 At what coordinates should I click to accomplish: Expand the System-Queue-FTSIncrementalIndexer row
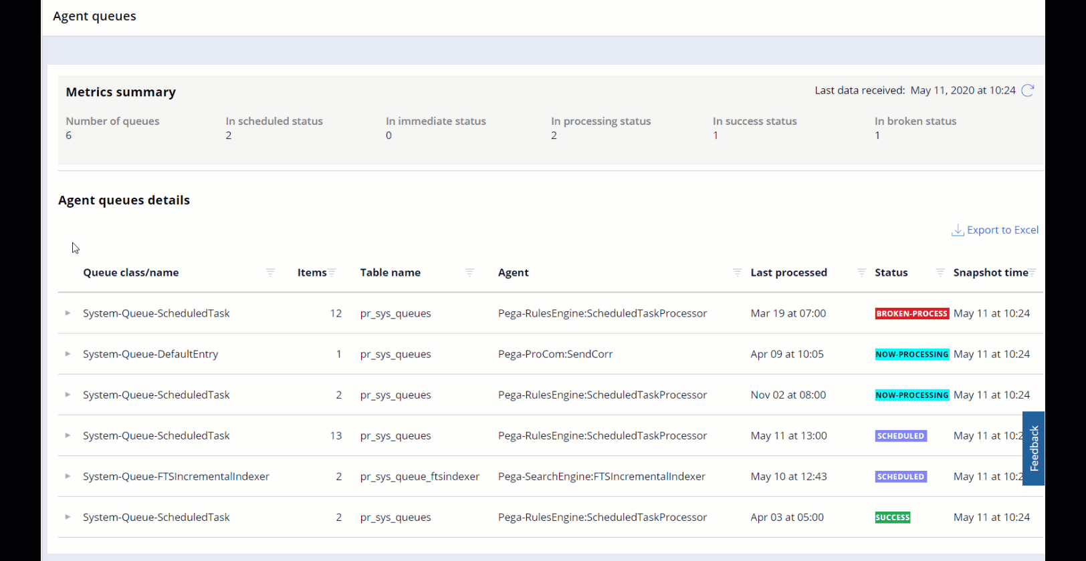pos(68,476)
